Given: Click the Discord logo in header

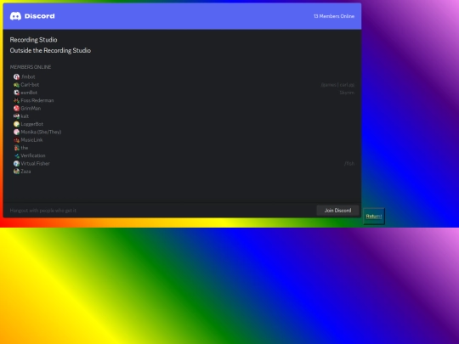Looking at the screenshot, I should pyautogui.click(x=32, y=16).
